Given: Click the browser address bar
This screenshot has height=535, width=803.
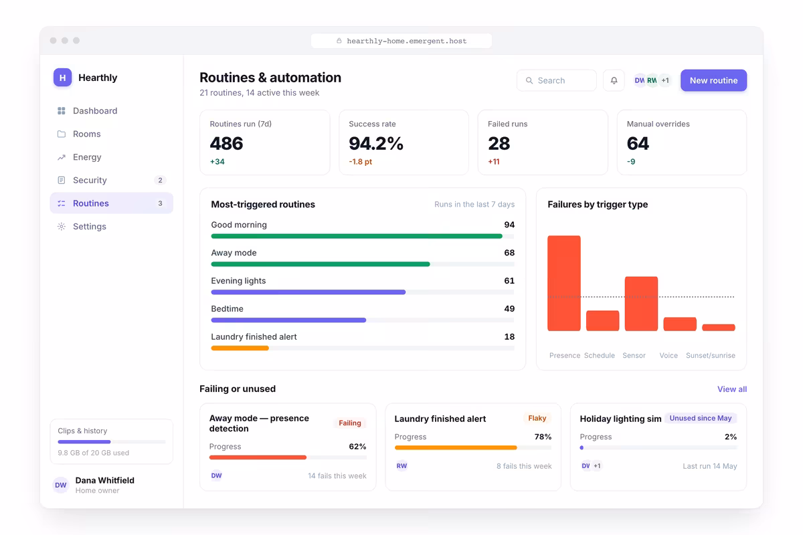Looking at the screenshot, I should pos(401,41).
